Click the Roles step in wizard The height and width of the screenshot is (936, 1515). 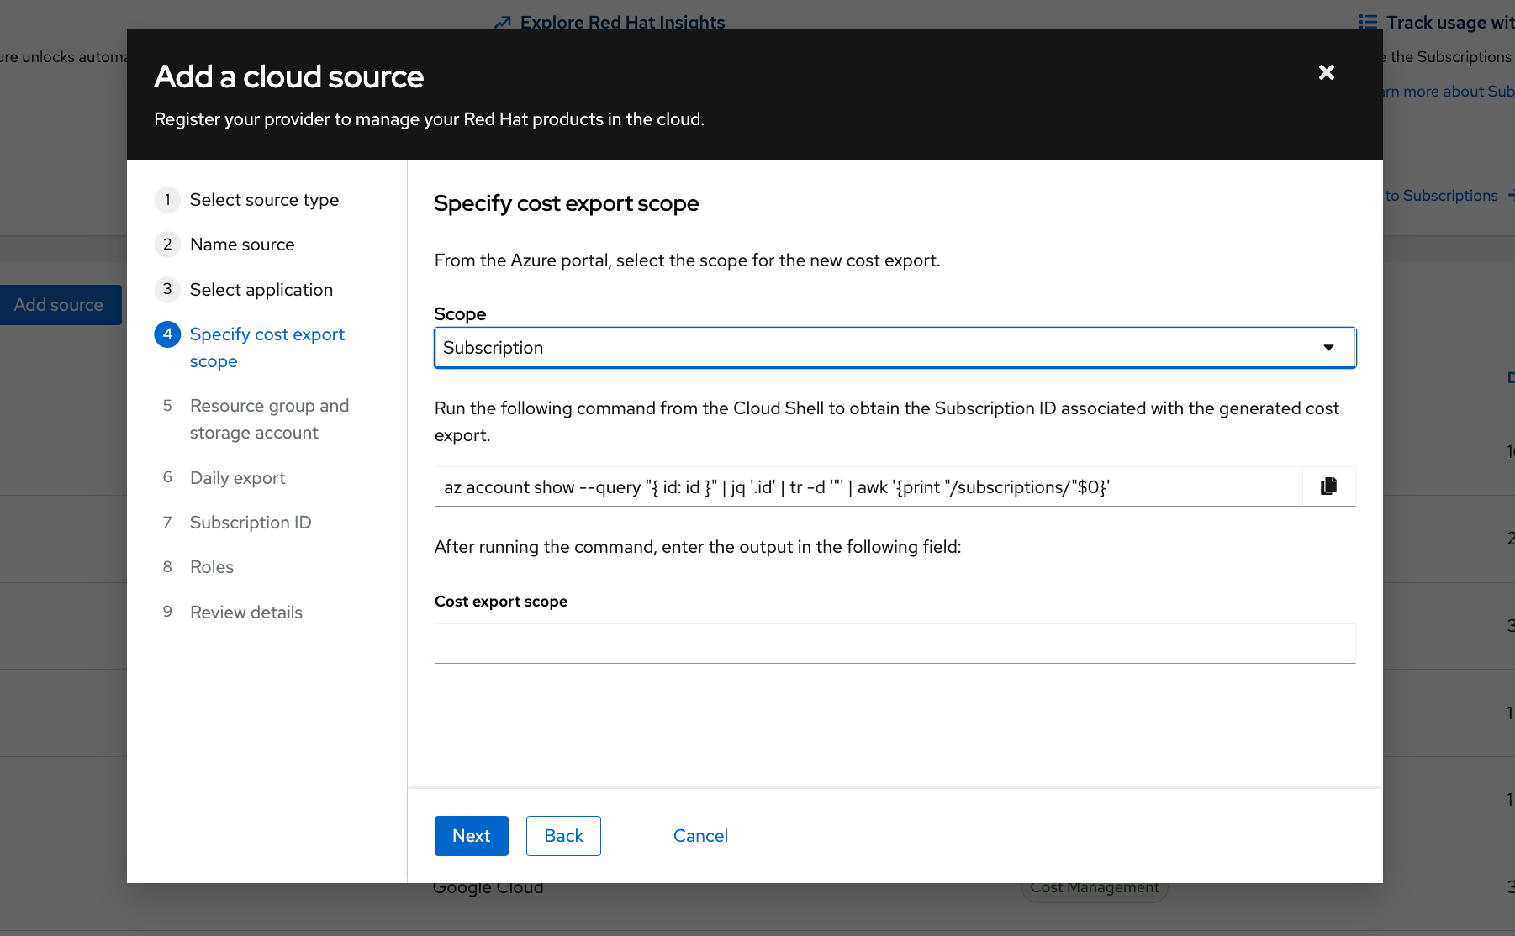click(212, 567)
